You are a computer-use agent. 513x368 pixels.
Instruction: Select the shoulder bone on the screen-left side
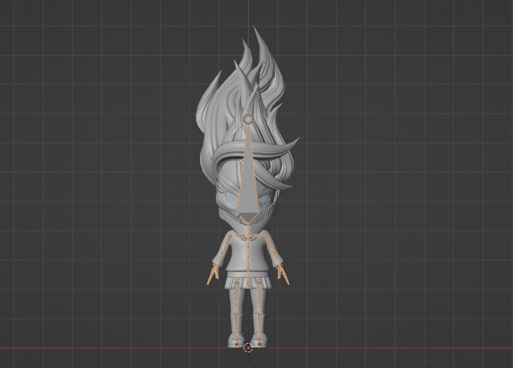click(x=240, y=236)
